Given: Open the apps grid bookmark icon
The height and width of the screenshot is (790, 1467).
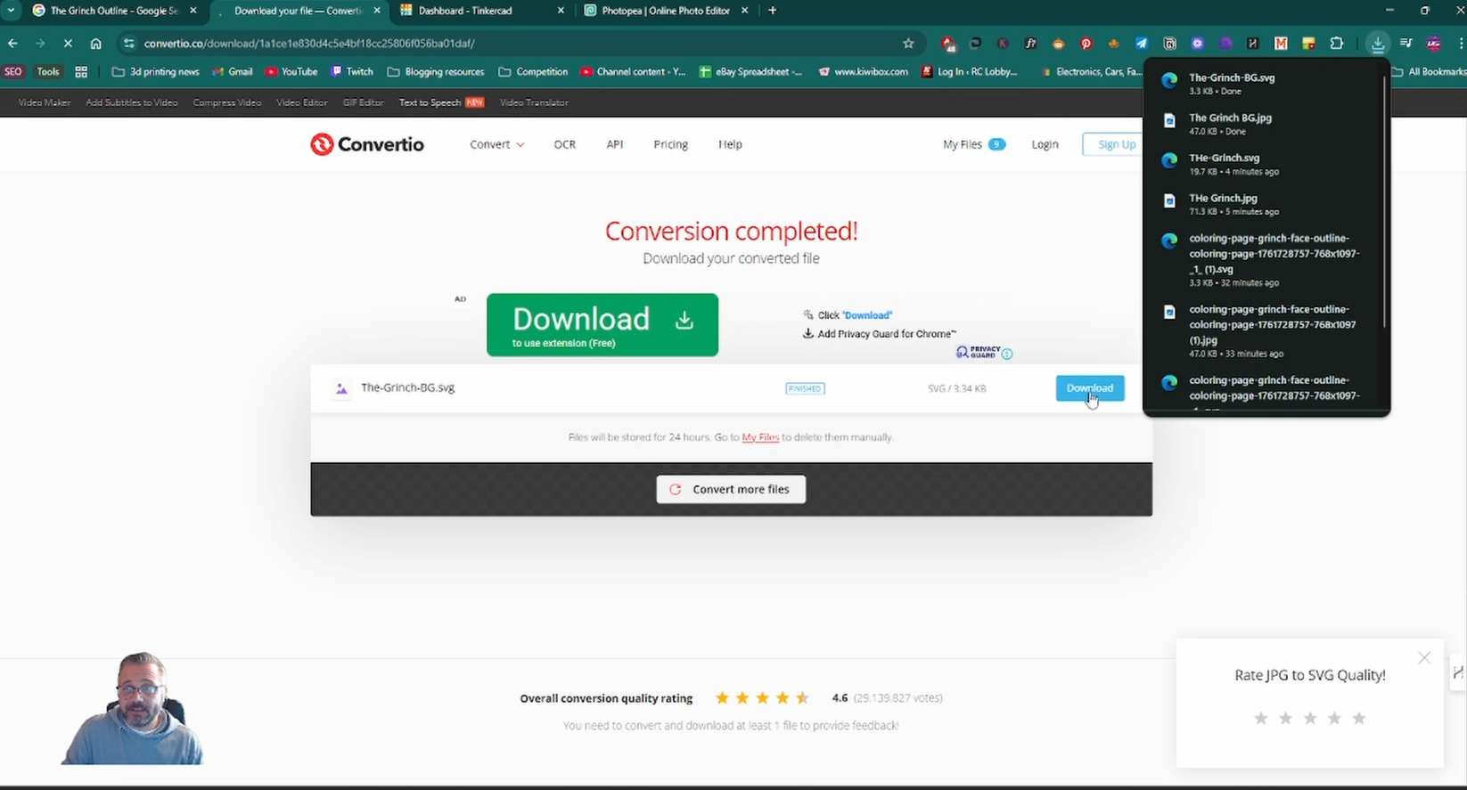Looking at the screenshot, I should point(81,71).
